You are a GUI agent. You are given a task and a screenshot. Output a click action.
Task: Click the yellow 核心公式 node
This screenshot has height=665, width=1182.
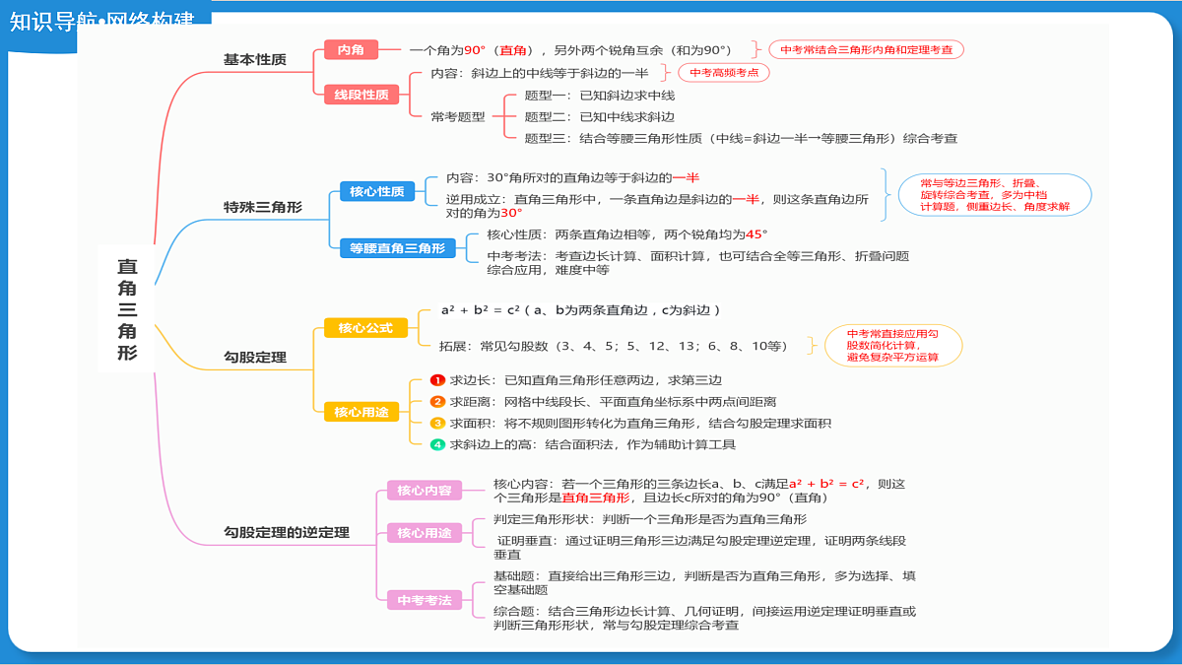pos(365,327)
